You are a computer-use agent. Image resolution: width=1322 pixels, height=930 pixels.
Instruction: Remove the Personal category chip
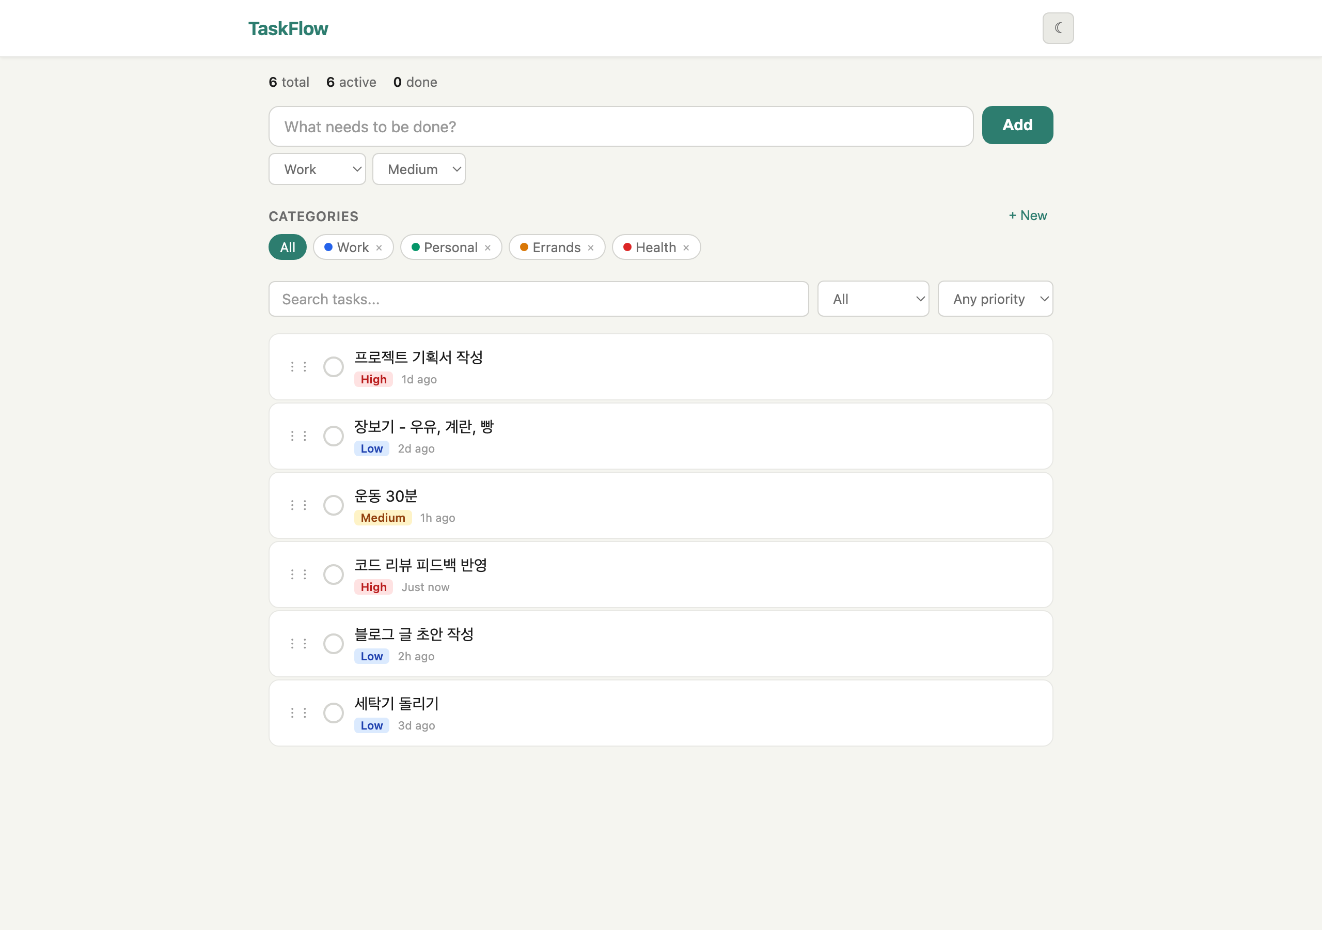(x=487, y=247)
